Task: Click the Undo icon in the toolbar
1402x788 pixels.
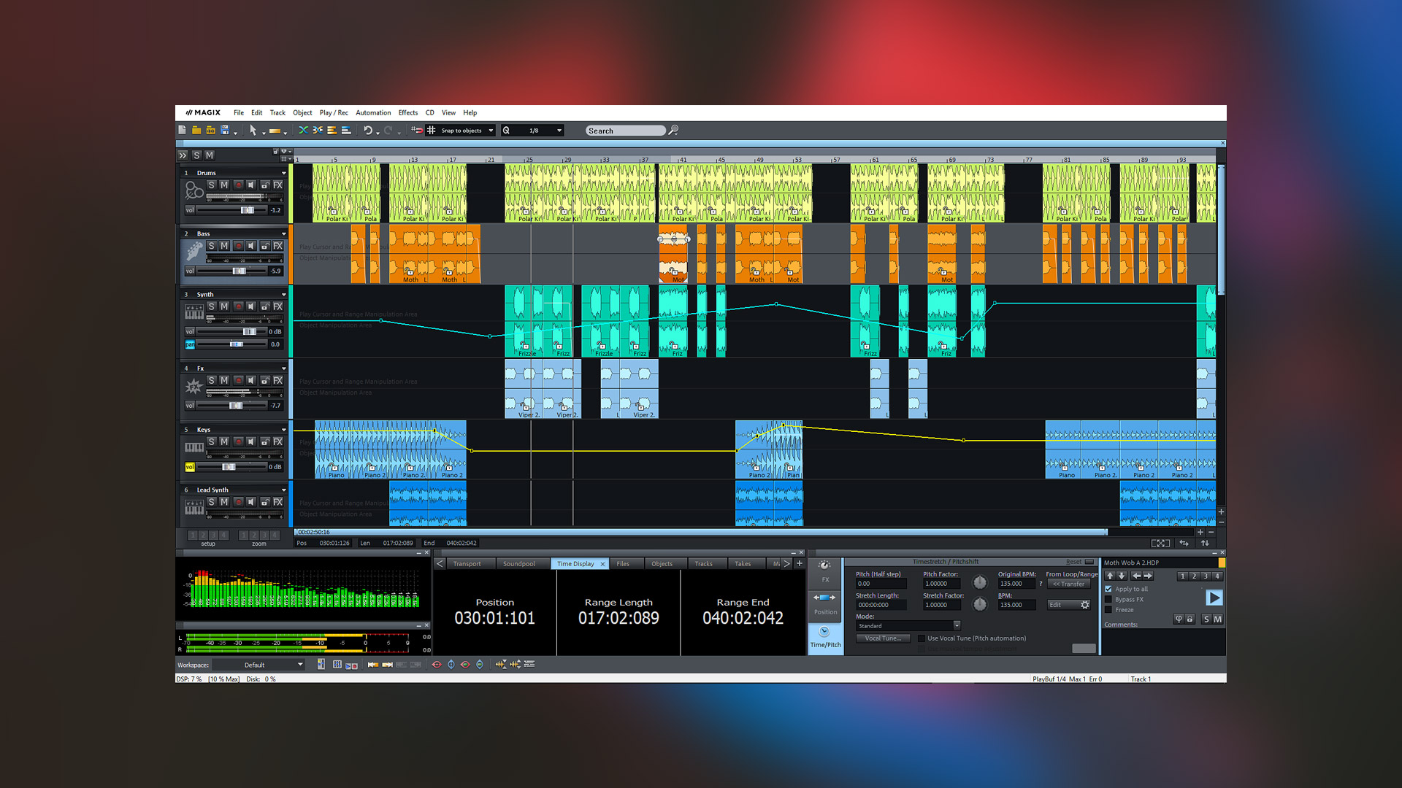Action: point(368,131)
